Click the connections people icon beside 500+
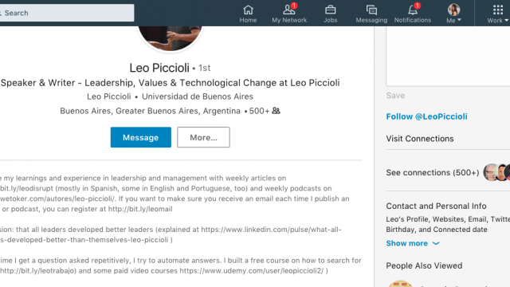Image resolution: width=510 pixels, height=287 pixels. click(276, 111)
